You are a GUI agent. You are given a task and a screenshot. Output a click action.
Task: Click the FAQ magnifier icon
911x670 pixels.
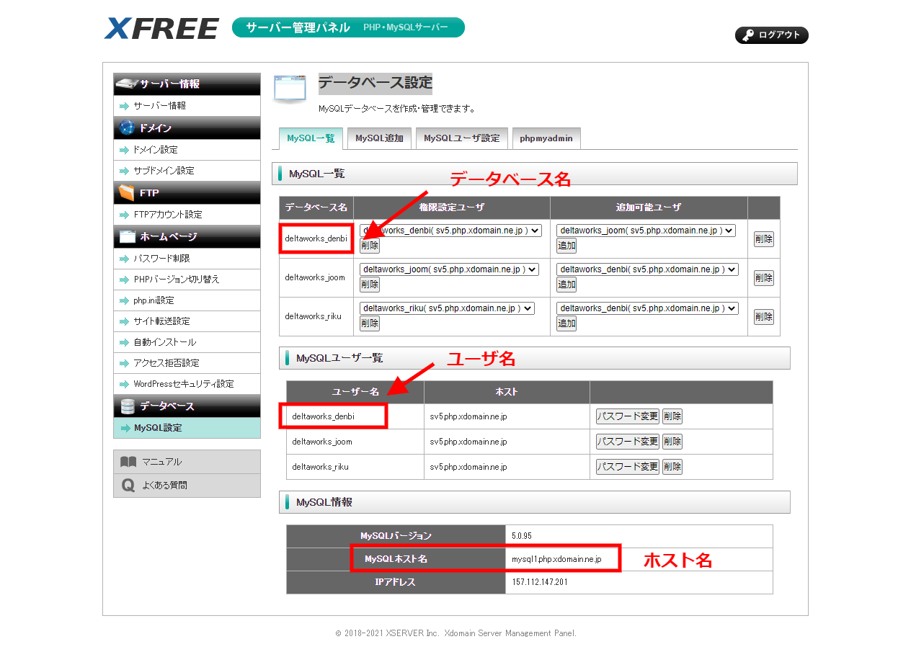[x=128, y=486]
